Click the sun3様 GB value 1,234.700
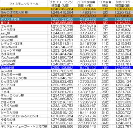The width and height of the screenshot is (133, 128). 123,109
